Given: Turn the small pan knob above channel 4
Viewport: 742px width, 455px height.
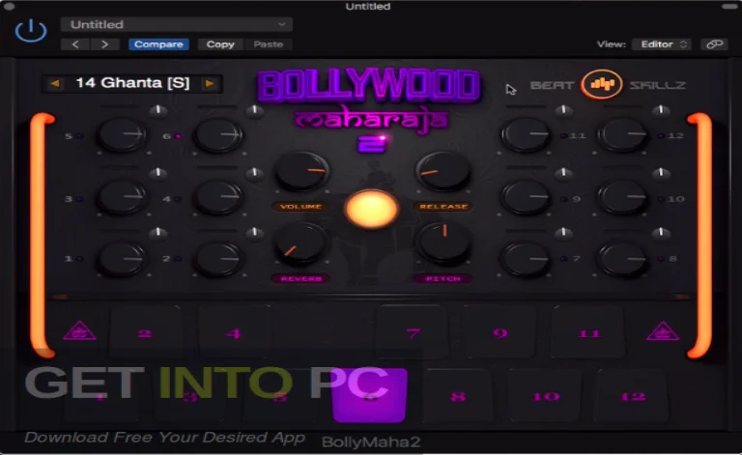Looking at the screenshot, I should pos(255,173).
